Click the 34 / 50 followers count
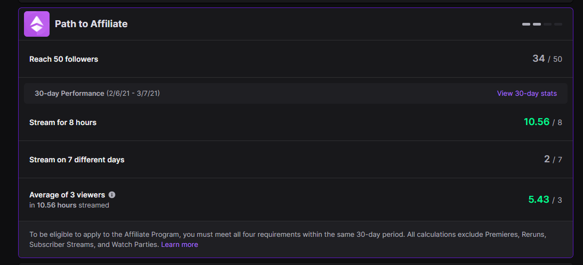The width and height of the screenshot is (583, 265). pos(547,59)
